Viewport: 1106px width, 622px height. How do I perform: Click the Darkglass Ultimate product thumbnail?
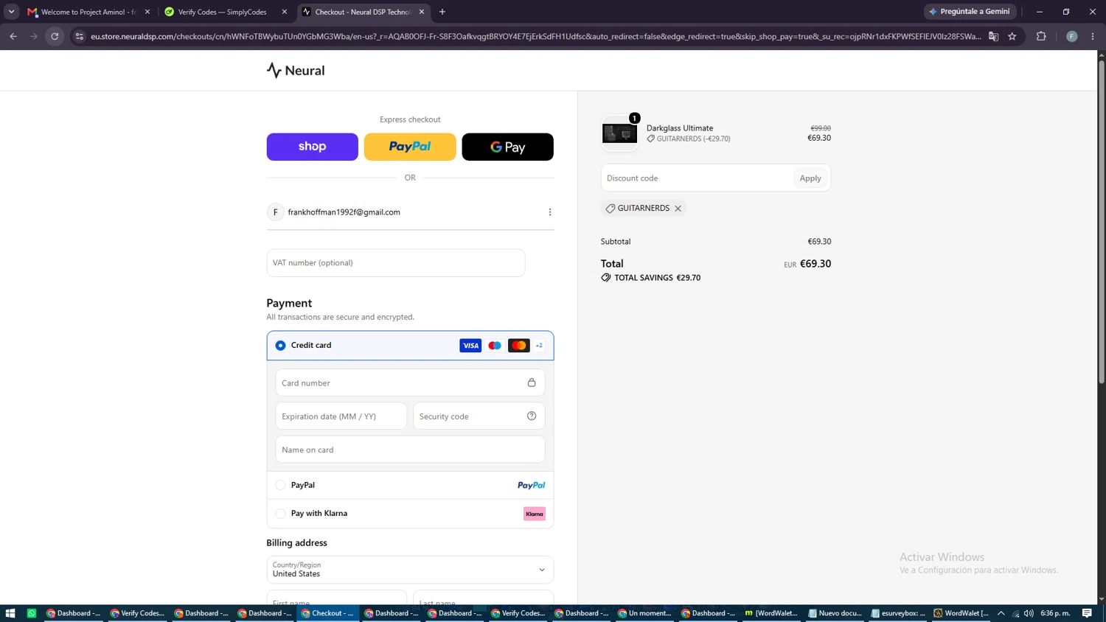pyautogui.click(x=619, y=133)
